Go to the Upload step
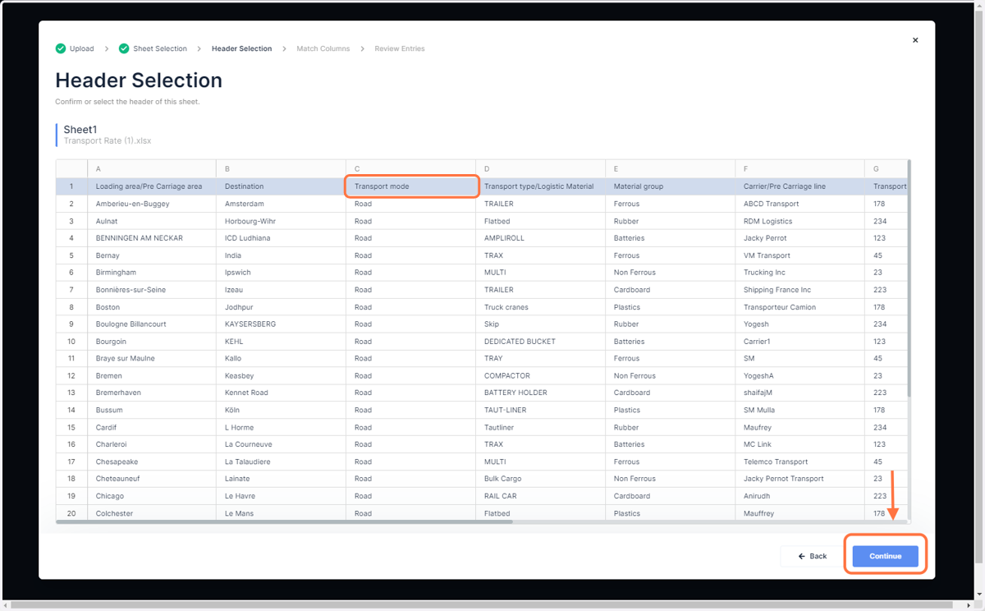 tap(81, 48)
